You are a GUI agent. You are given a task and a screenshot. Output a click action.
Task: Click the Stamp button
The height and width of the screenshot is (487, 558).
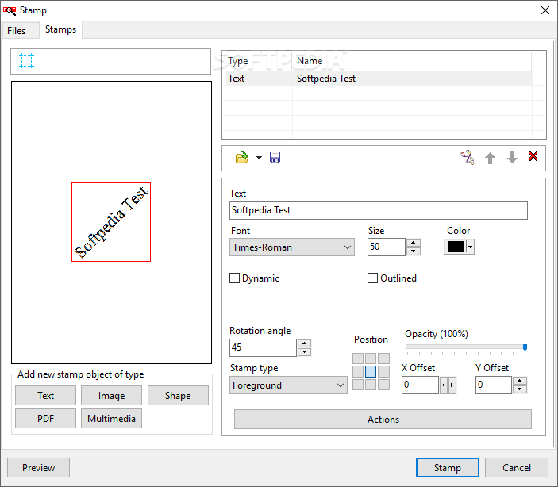tap(448, 467)
